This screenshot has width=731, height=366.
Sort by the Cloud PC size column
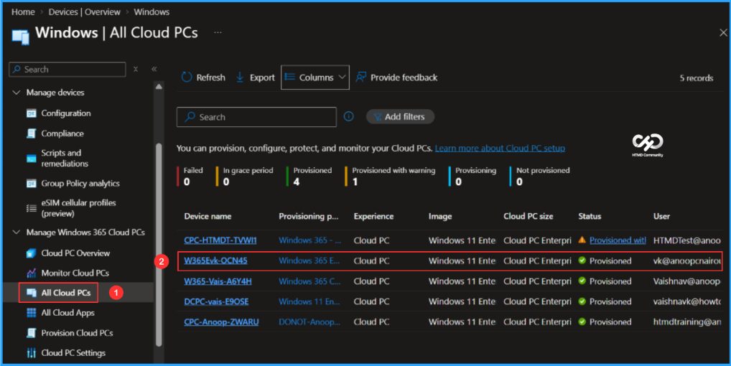click(x=529, y=217)
